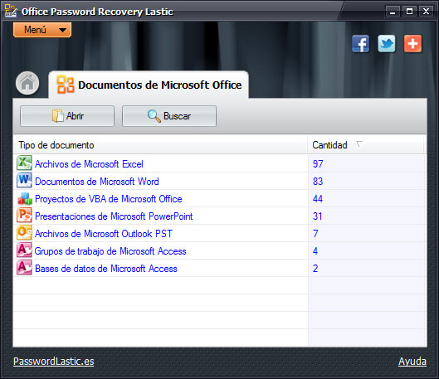This screenshot has height=379, width=439.
Task: Click the orange plus share icon
Action: 412,44
